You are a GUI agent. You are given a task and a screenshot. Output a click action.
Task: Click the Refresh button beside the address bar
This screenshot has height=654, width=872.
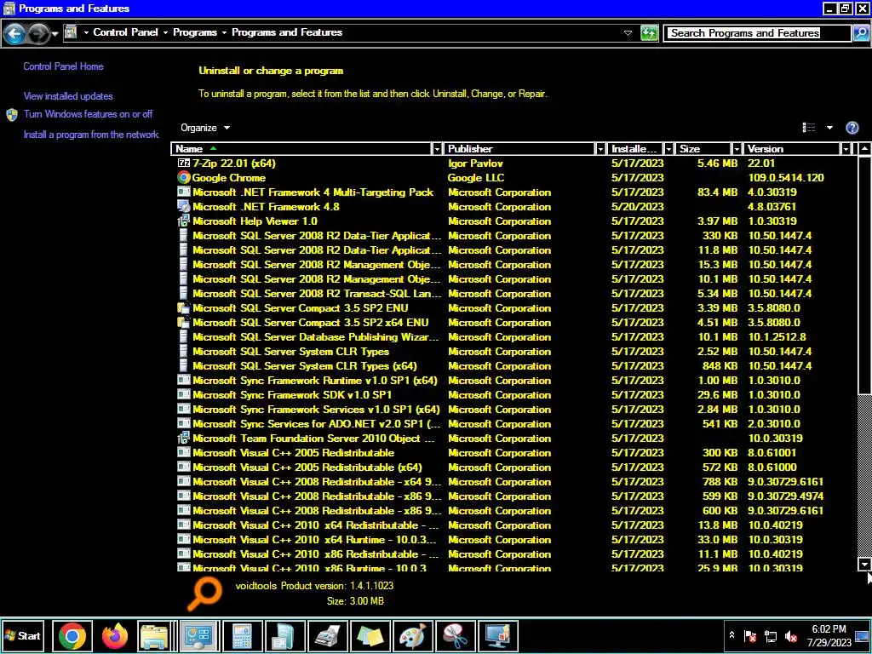tap(649, 33)
